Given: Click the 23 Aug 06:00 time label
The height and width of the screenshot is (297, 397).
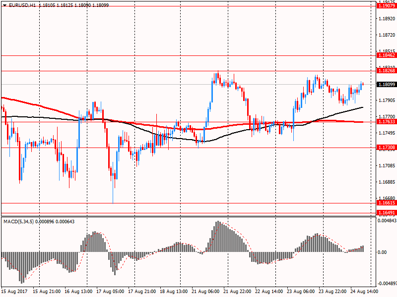Looking at the screenshot, I should (301, 292).
